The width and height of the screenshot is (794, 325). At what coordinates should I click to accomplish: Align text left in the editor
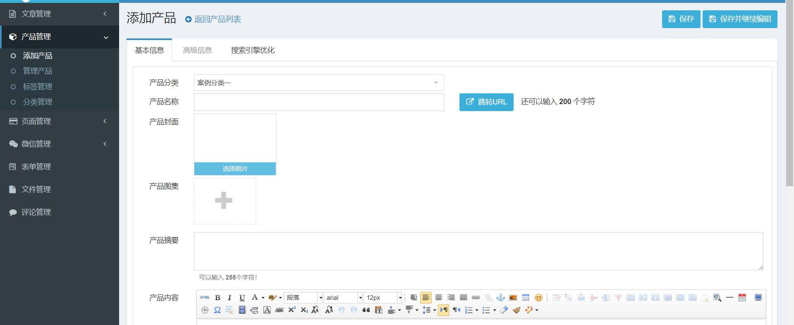(x=426, y=297)
